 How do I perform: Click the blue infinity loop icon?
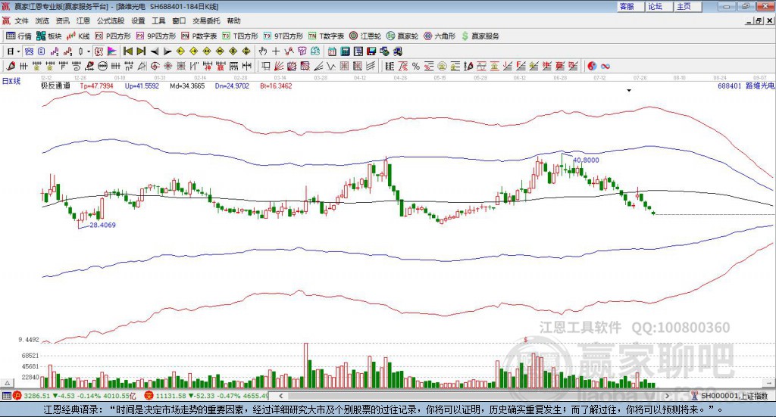pyautogui.click(x=605, y=66)
